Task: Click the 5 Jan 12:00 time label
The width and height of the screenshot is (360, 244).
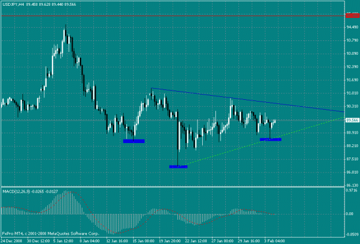Action: pyautogui.click(x=63, y=241)
